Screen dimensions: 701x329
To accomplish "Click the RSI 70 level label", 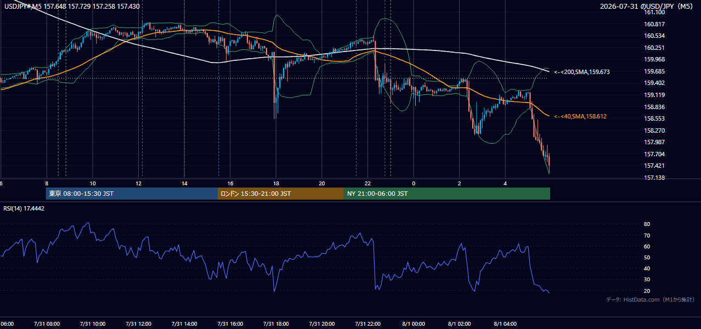I will 647,235.
